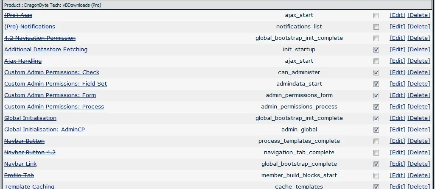This screenshot has height=189, width=435.
Task: Select the admin_global hook name
Action: click(299, 129)
